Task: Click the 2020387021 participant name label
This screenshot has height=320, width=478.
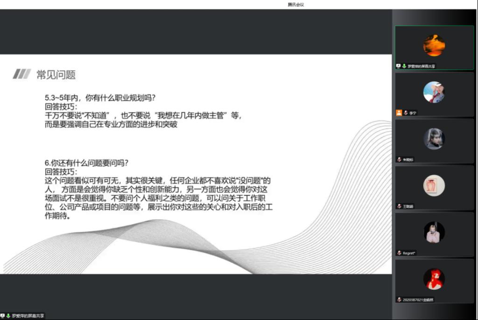Action: pyautogui.click(x=418, y=300)
